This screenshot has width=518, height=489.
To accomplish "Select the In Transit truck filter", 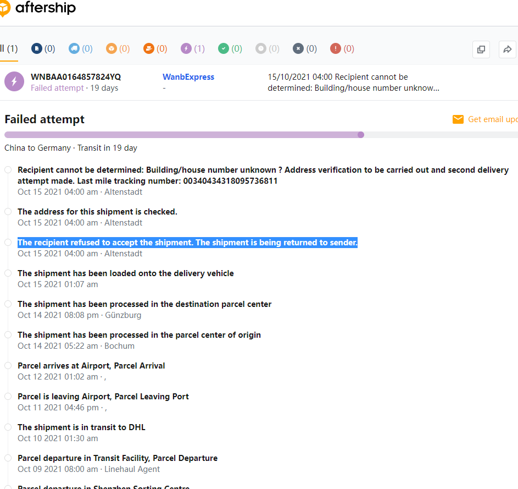I will 80,48.
